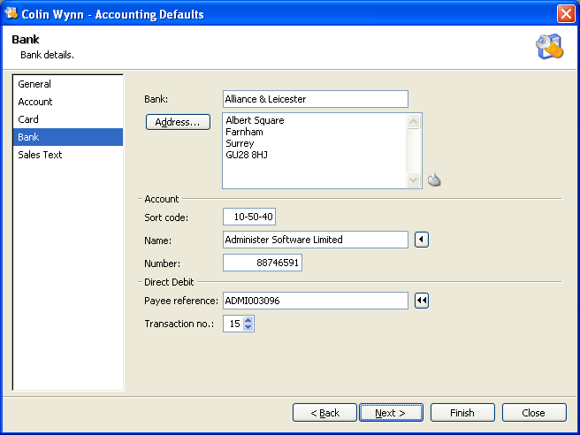Click the Next > button
This screenshot has width=580, height=435.
(391, 413)
